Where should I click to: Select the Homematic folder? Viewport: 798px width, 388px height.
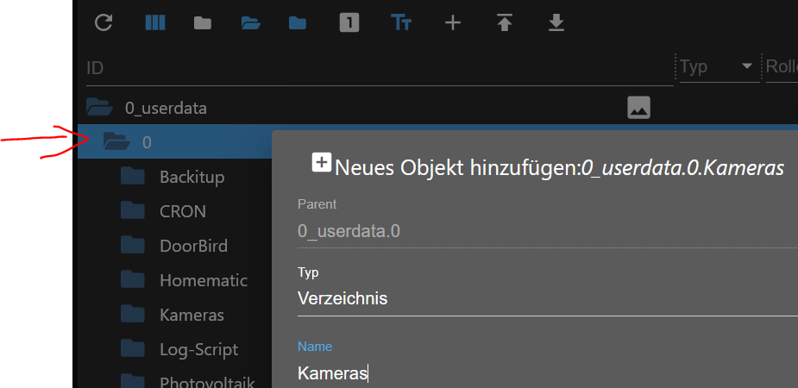tap(203, 280)
